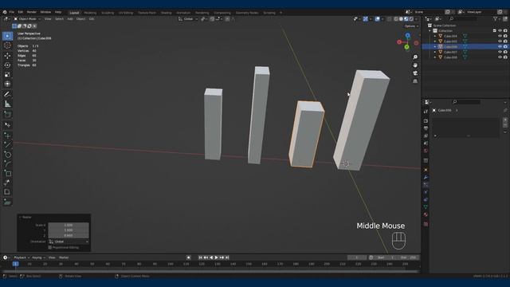
Task: Open Global transform orientation dropdown
Action: point(188,19)
